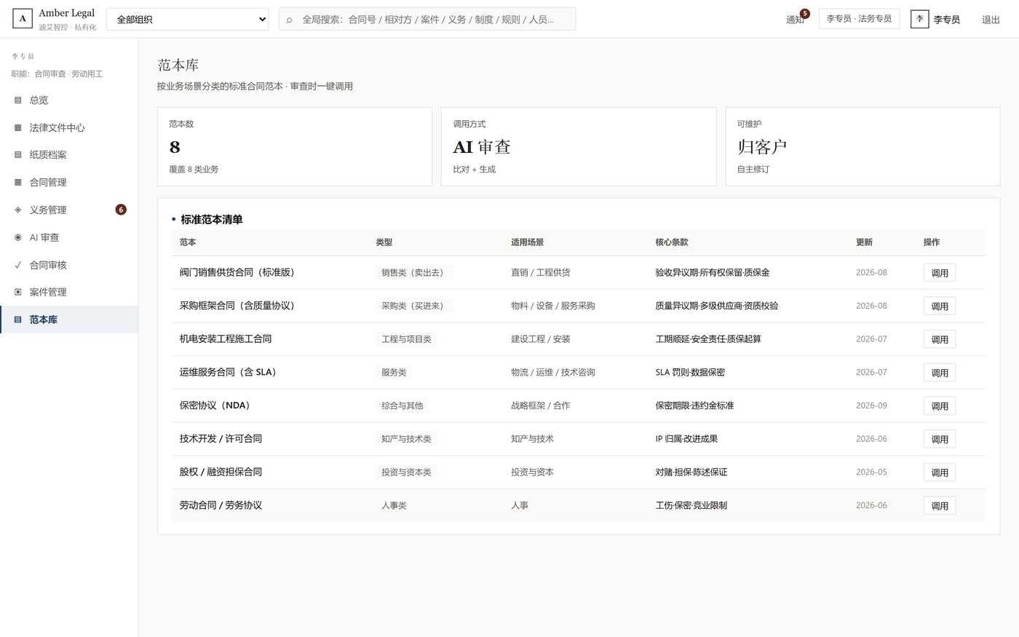Click SLA 罚则·数据保密 clause text
The width and height of the screenshot is (1019, 637).
coord(690,373)
